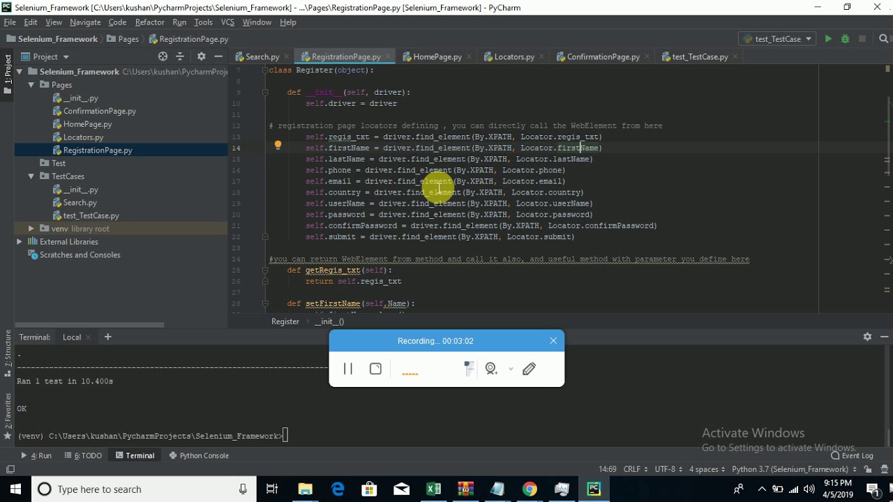Change 4 spaces indent setting
Screen dimensions: 893x502
point(707,469)
